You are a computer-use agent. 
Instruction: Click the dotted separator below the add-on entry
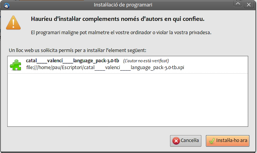(x=128, y=73)
